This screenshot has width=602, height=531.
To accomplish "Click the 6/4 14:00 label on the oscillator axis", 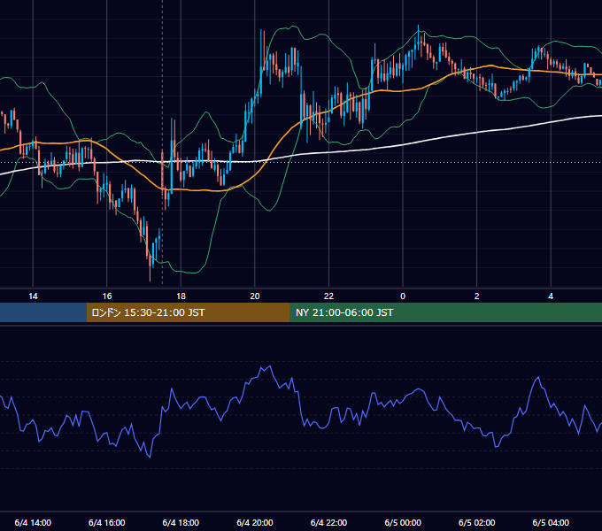I will tap(33, 522).
